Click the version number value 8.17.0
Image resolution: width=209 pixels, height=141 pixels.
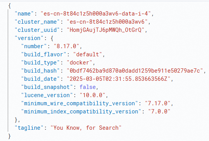click(x=66, y=46)
